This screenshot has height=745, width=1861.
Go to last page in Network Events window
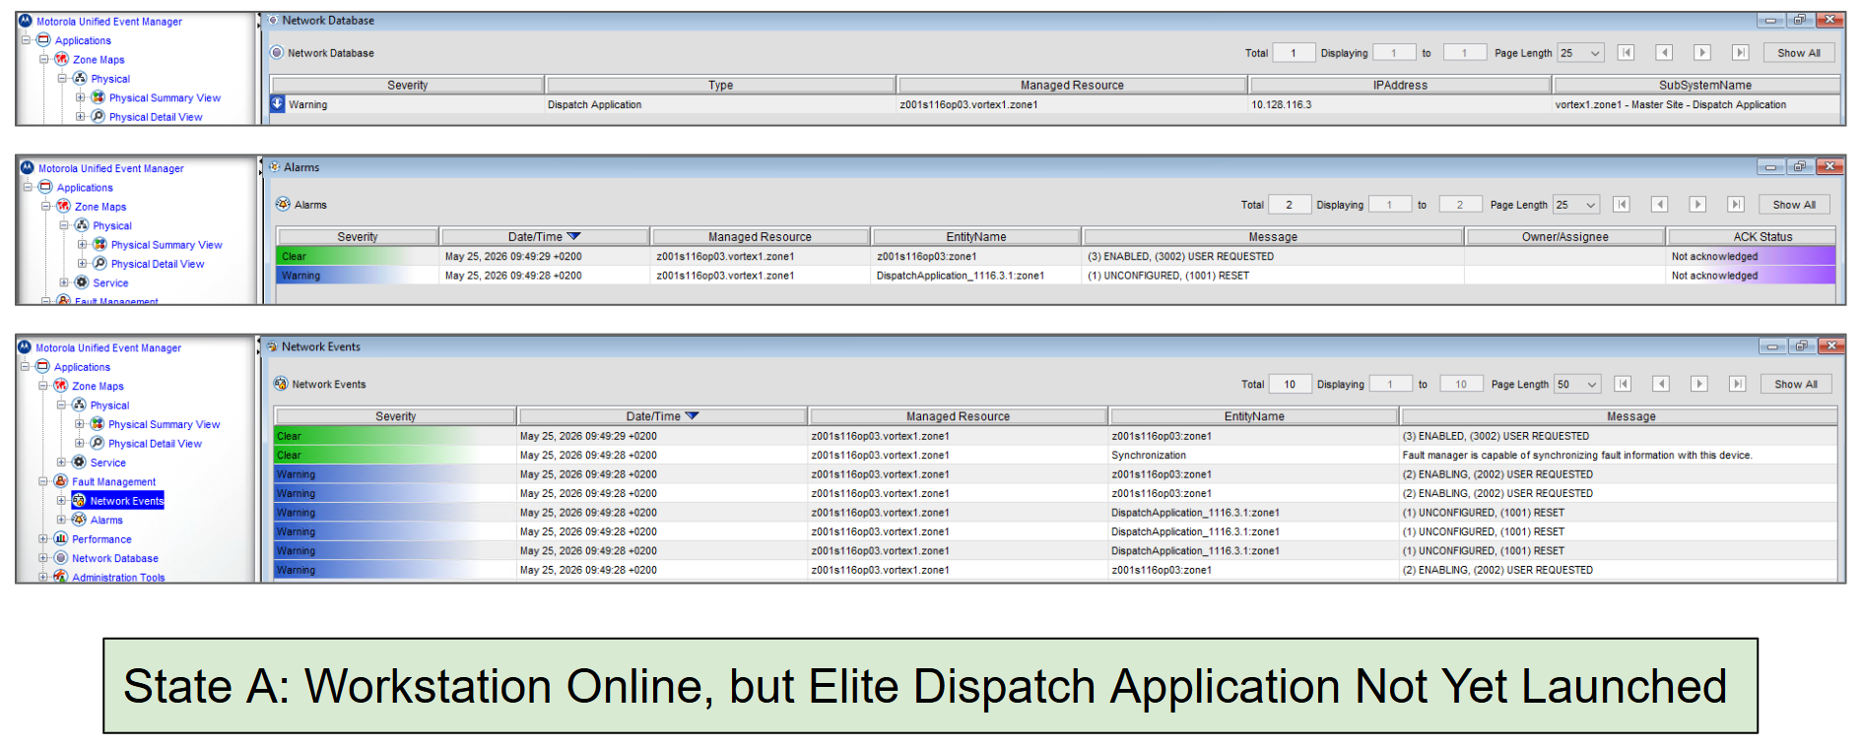[1738, 384]
